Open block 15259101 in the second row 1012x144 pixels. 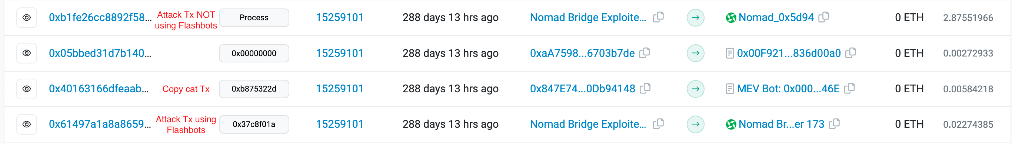[x=339, y=53]
